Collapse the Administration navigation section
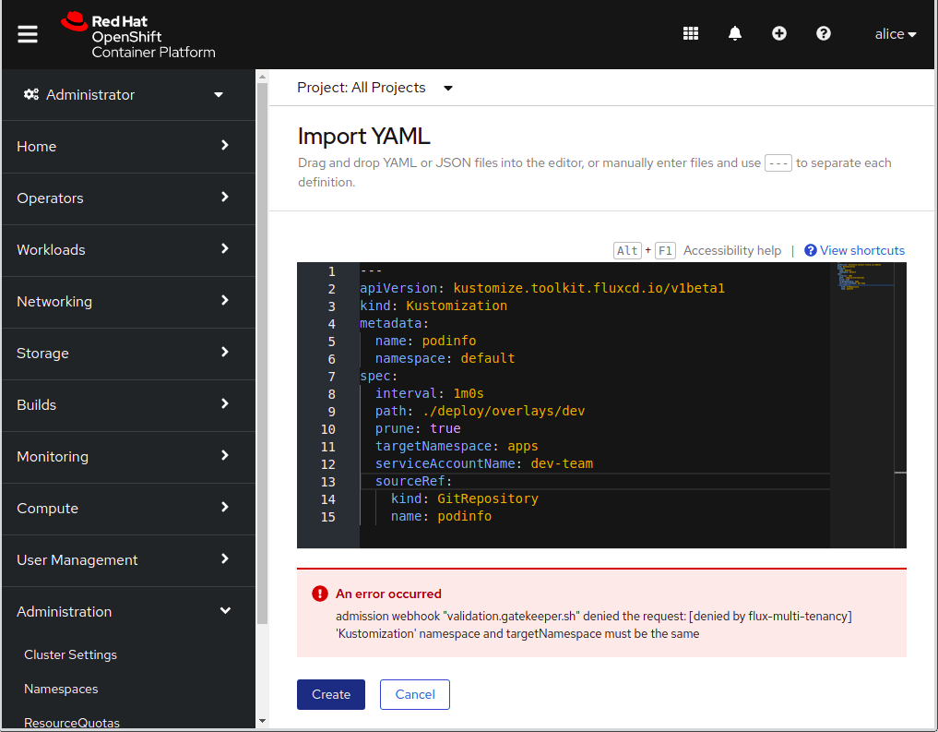 click(x=128, y=611)
